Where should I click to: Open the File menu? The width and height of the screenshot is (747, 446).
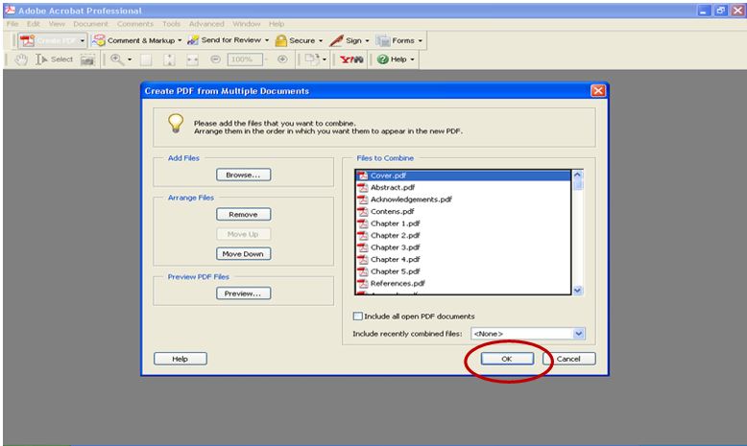tap(12, 24)
